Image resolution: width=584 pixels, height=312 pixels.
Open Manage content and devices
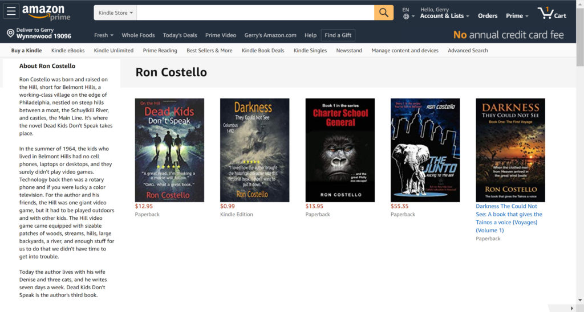(405, 51)
